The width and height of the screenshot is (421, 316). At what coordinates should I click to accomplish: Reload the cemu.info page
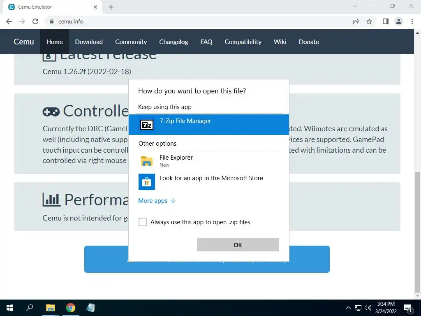35,21
